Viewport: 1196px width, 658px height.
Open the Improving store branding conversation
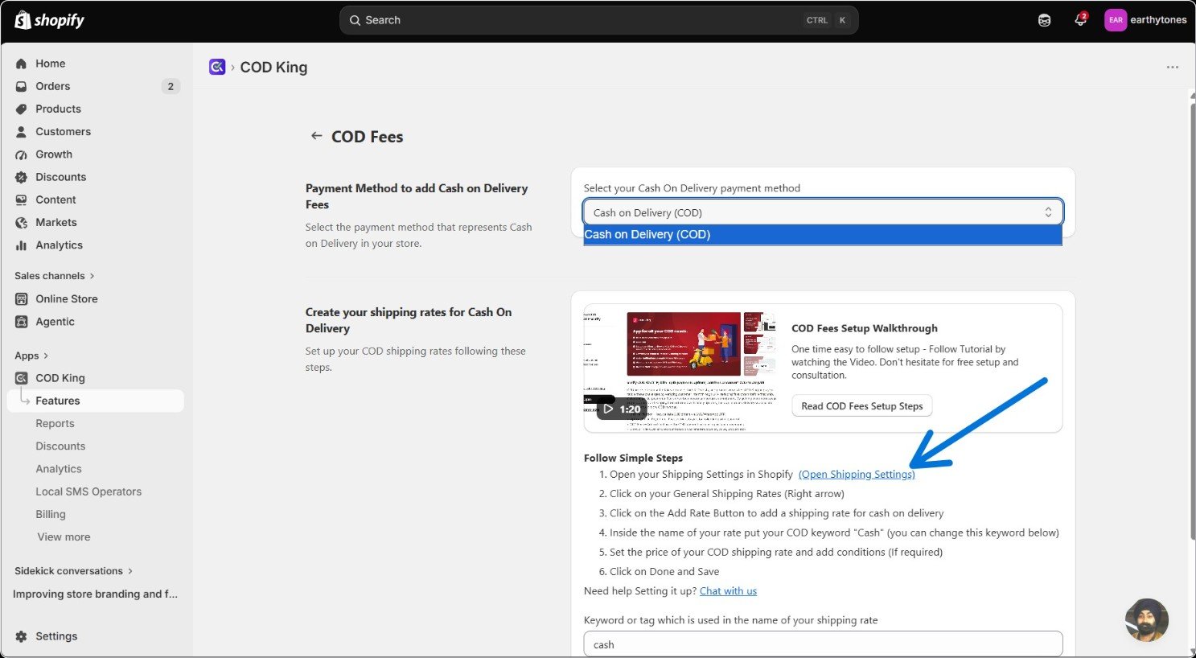[95, 594]
